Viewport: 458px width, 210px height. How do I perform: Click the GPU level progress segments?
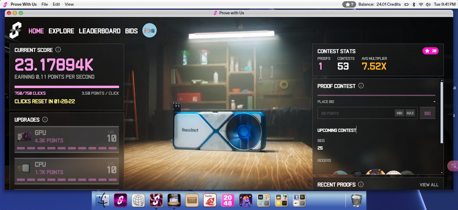pos(67,148)
